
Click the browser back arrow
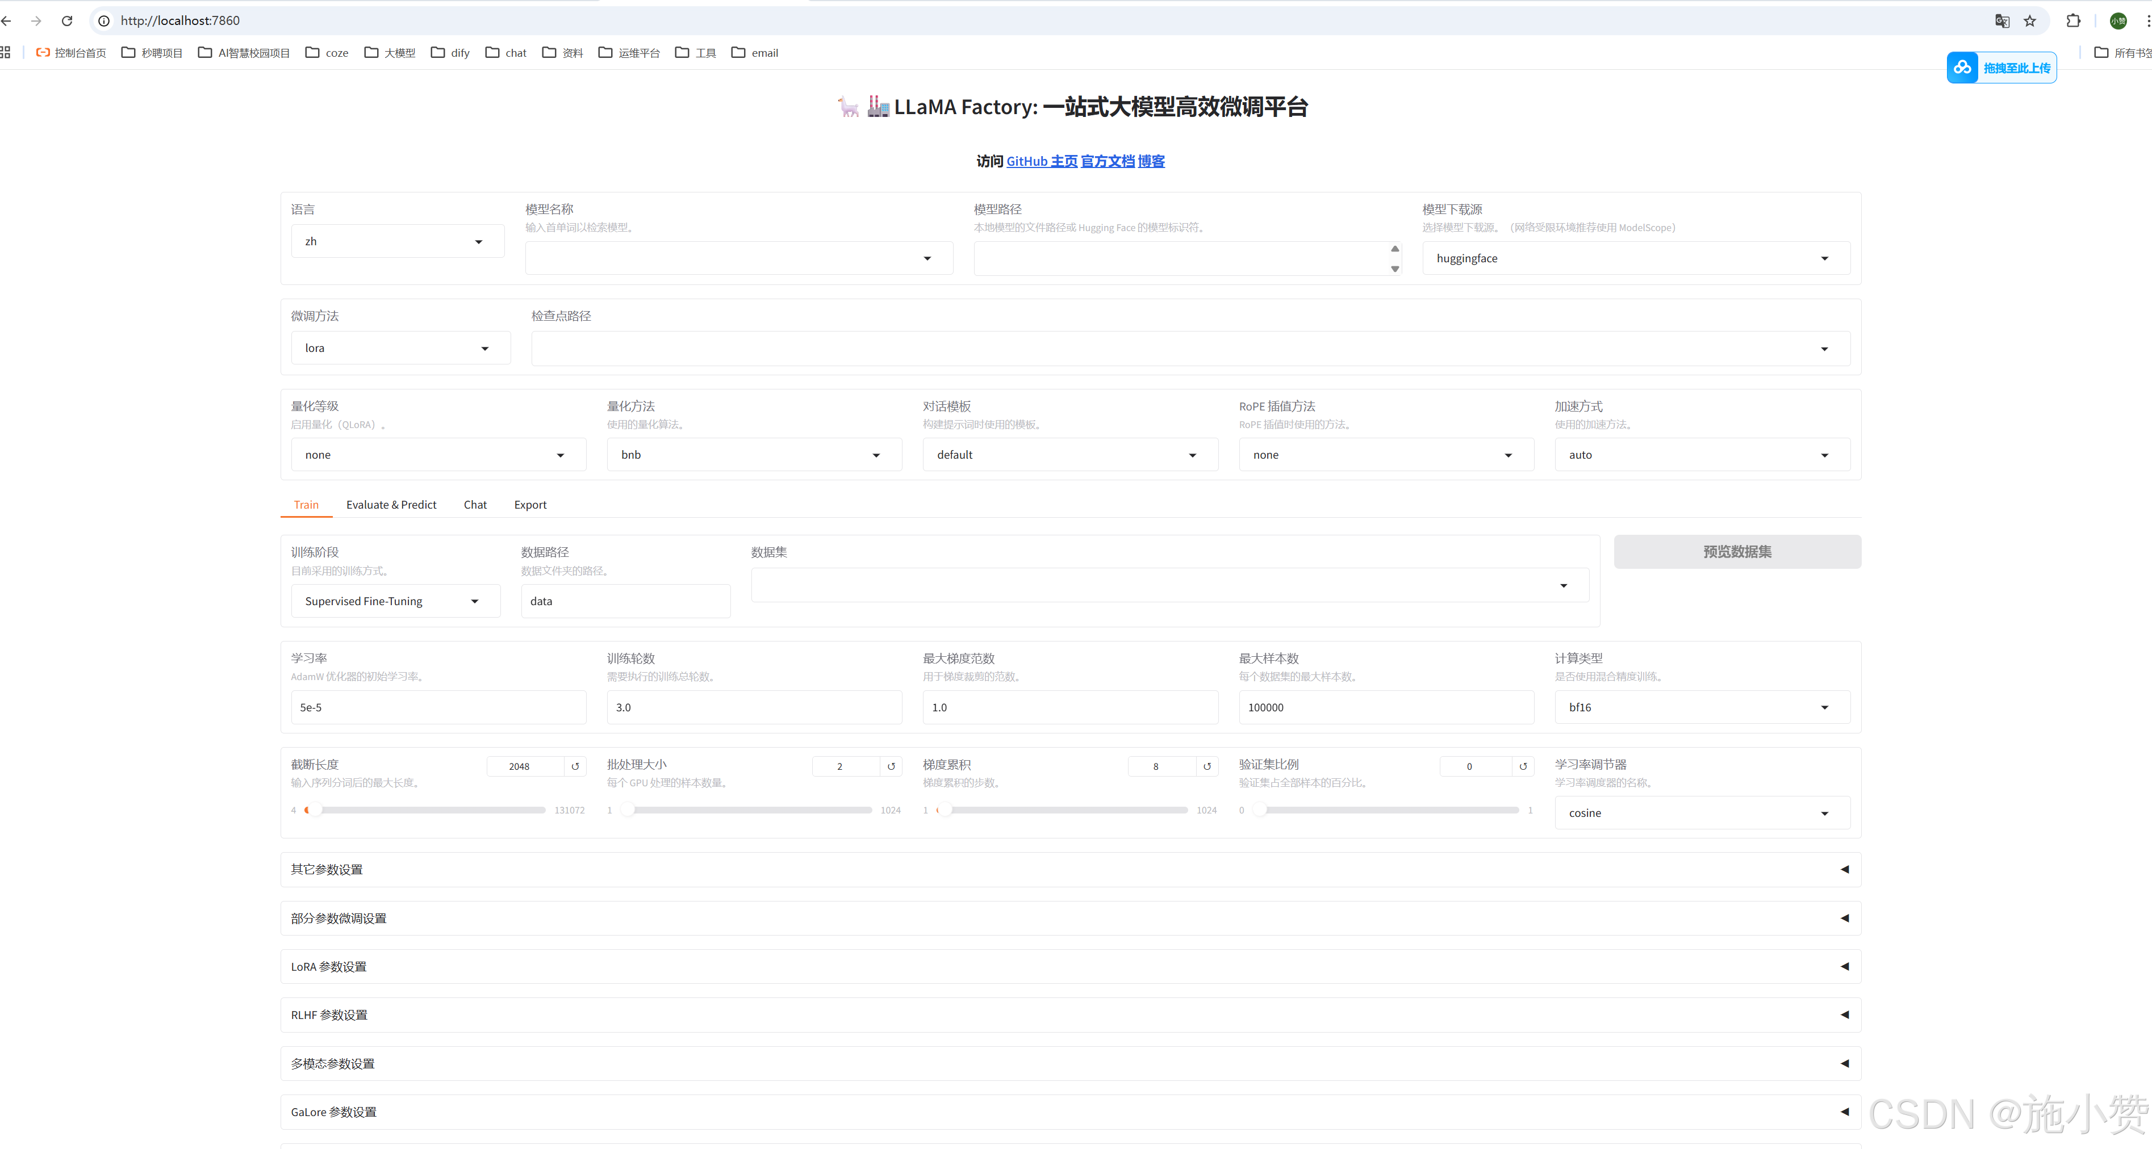click(7, 21)
